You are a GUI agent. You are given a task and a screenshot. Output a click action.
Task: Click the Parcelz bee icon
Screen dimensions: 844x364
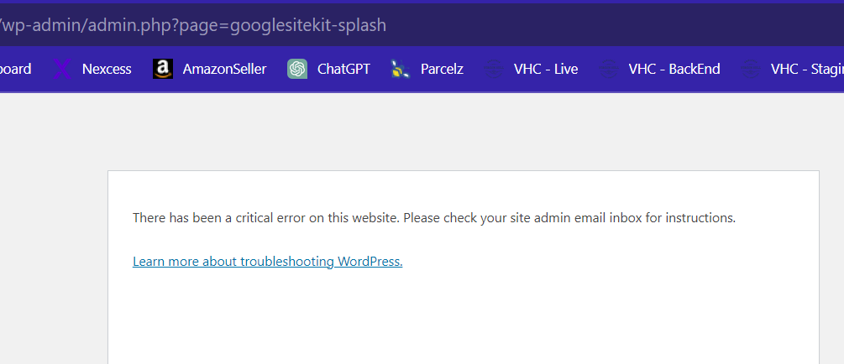click(401, 69)
